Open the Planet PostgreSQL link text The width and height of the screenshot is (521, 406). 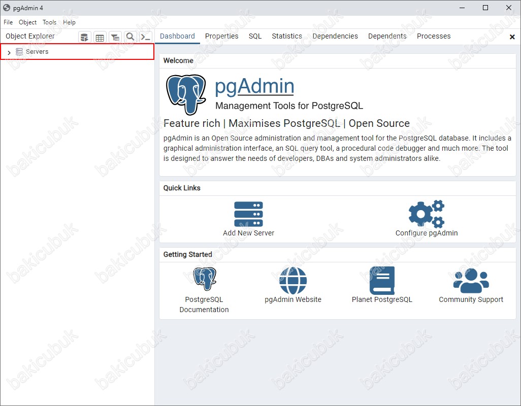pos(382,299)
